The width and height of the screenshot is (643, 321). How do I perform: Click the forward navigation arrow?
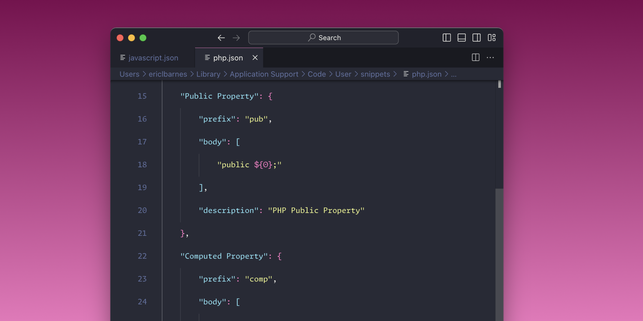[x=236, y=38]
